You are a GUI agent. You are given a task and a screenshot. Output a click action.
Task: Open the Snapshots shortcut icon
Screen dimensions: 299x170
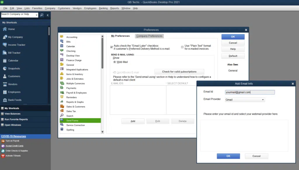point(5,68)
